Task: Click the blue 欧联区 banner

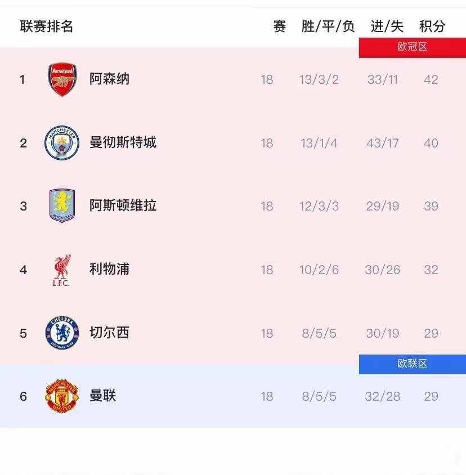Action: (x=413, y=364)
